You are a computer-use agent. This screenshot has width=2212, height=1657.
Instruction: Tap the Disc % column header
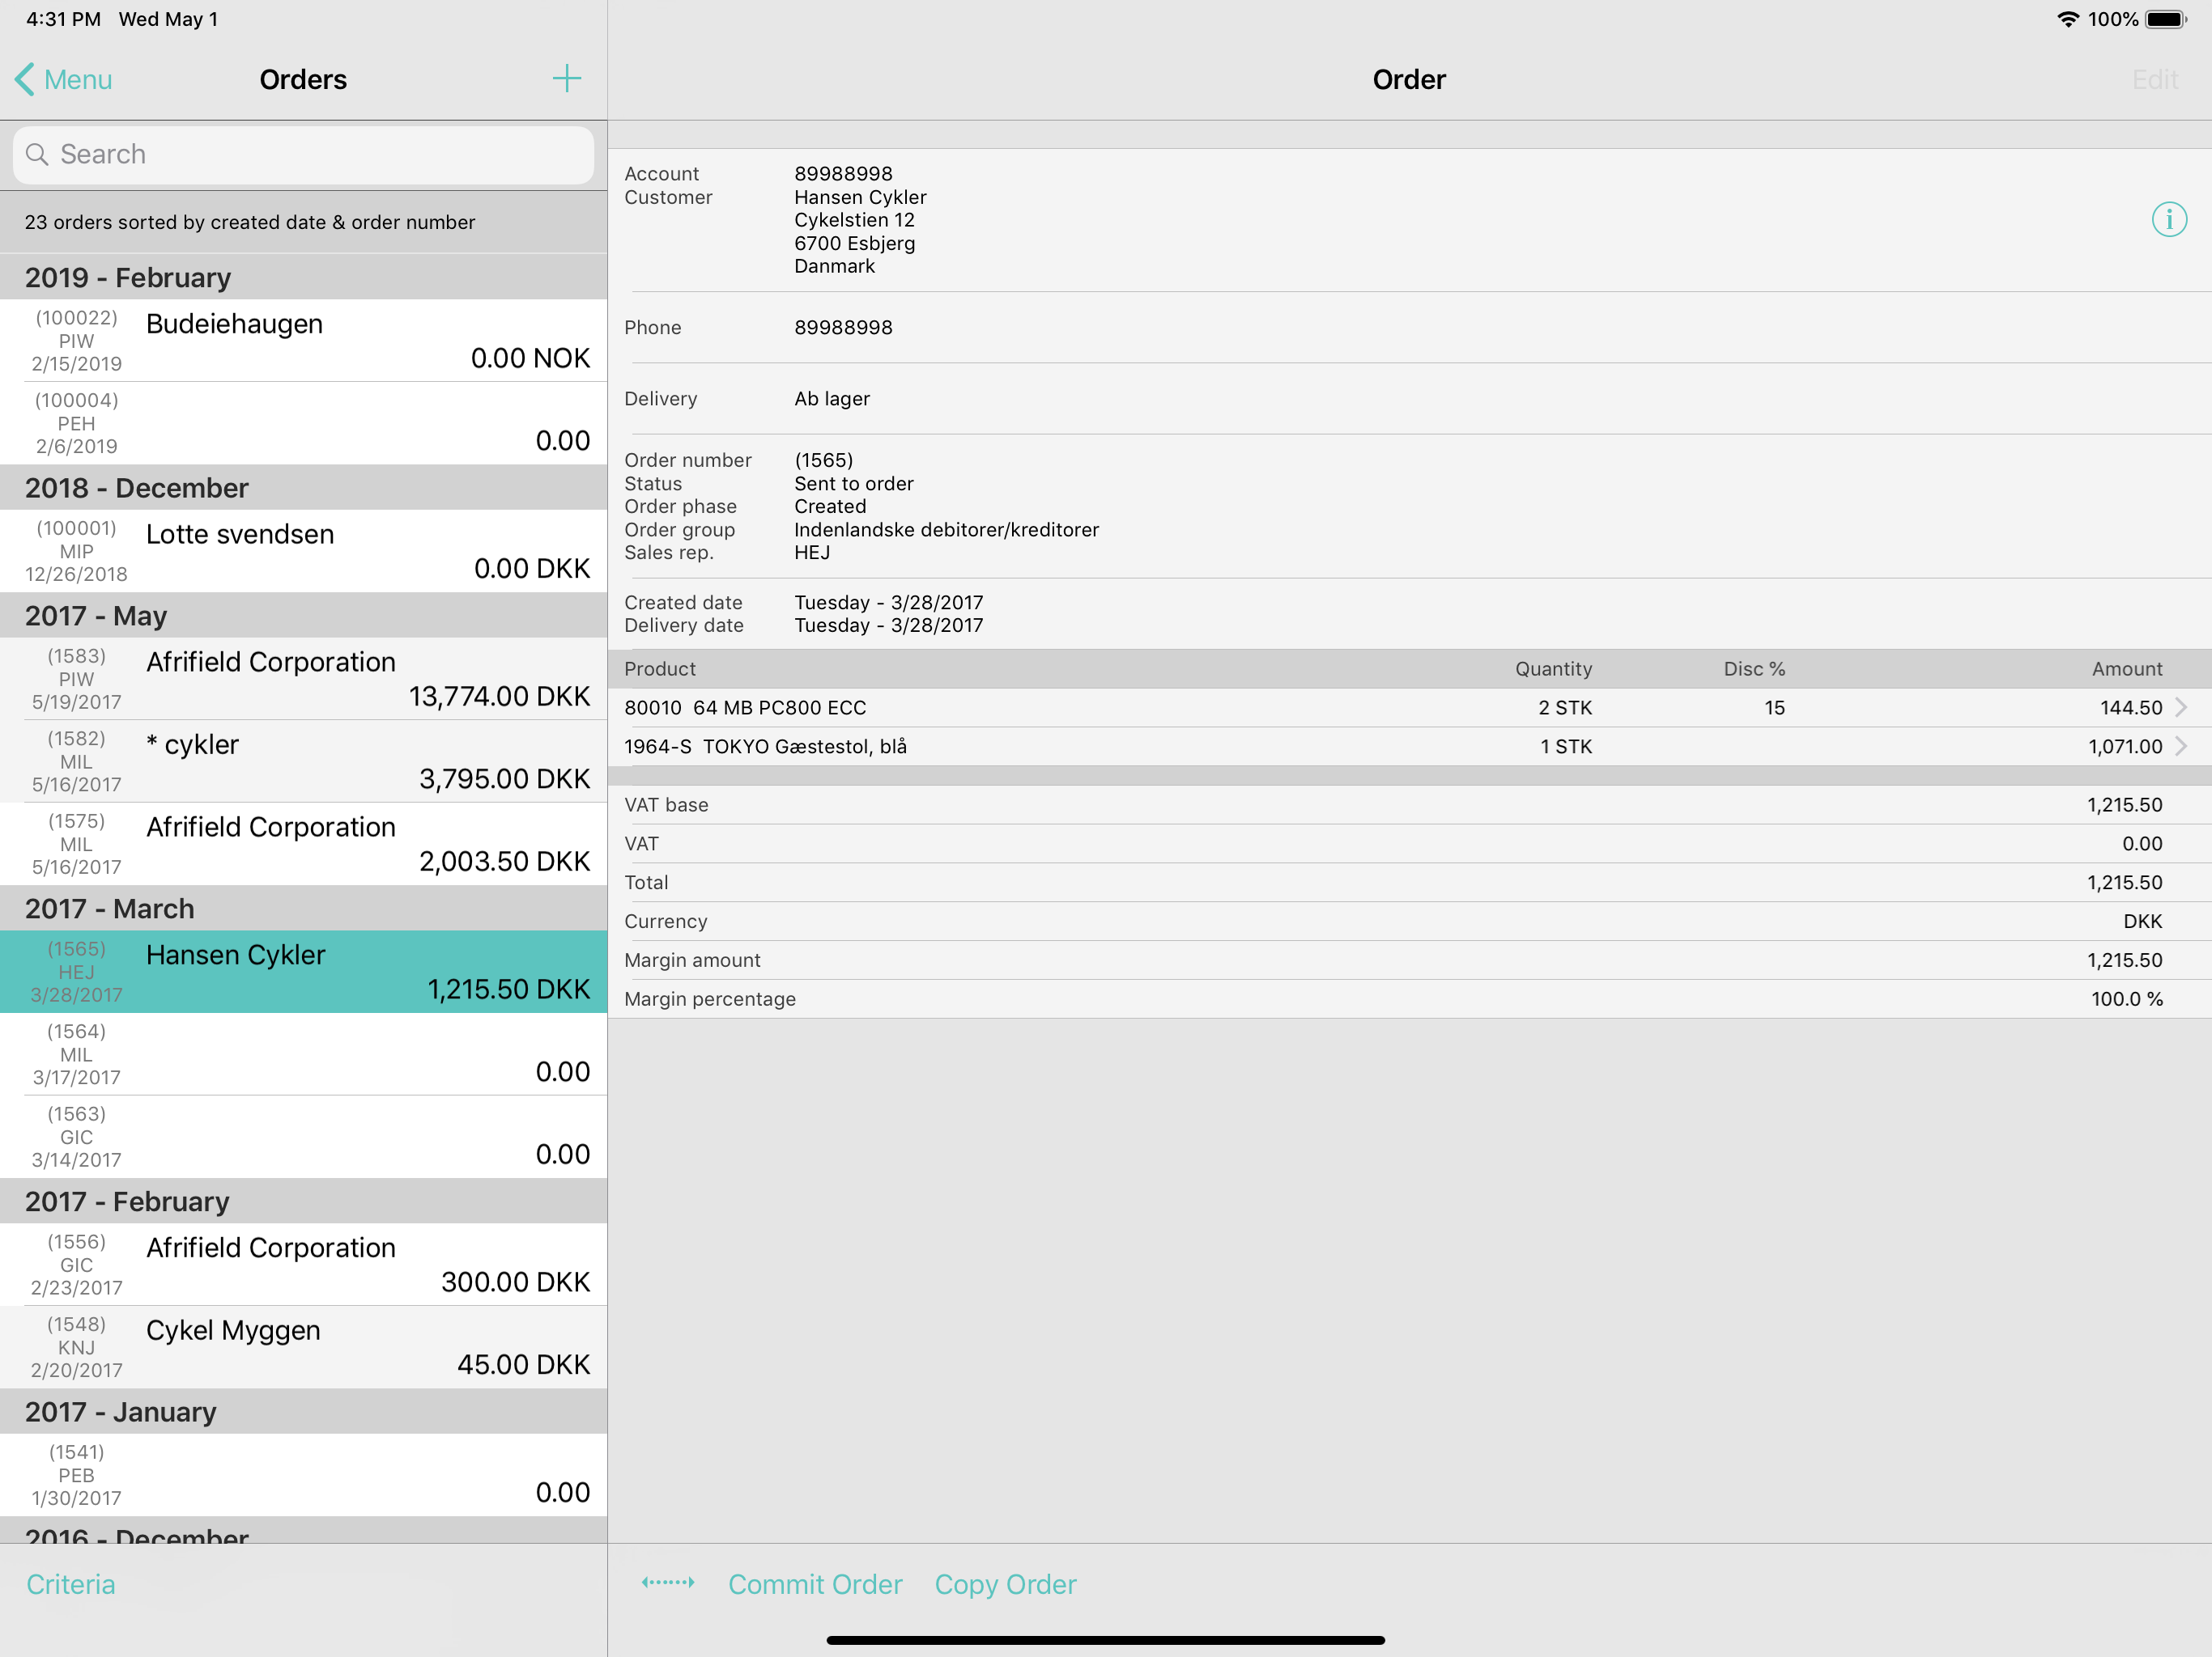tap(1754, 668)
